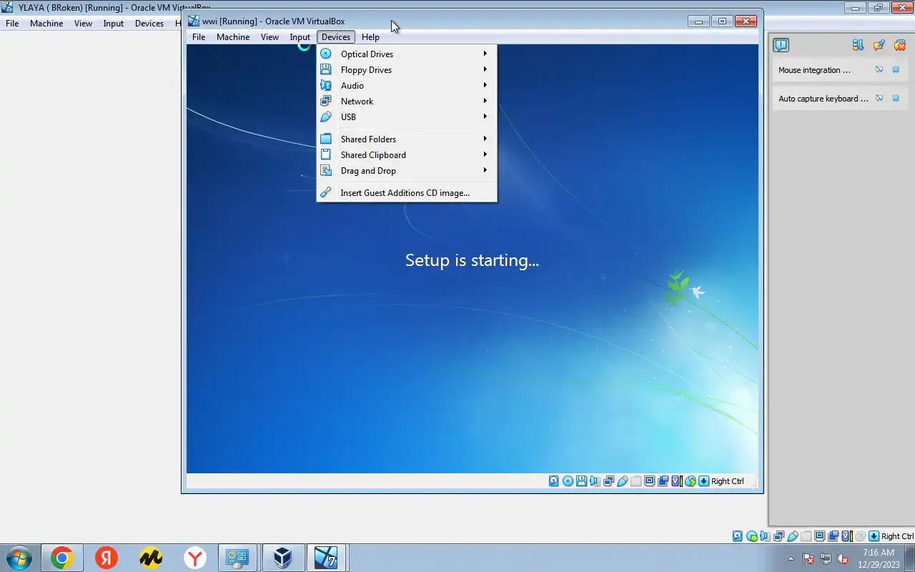Dismiss the Mouse integration notification
This screenshot has width=915, height=572.
click(896, 70)
